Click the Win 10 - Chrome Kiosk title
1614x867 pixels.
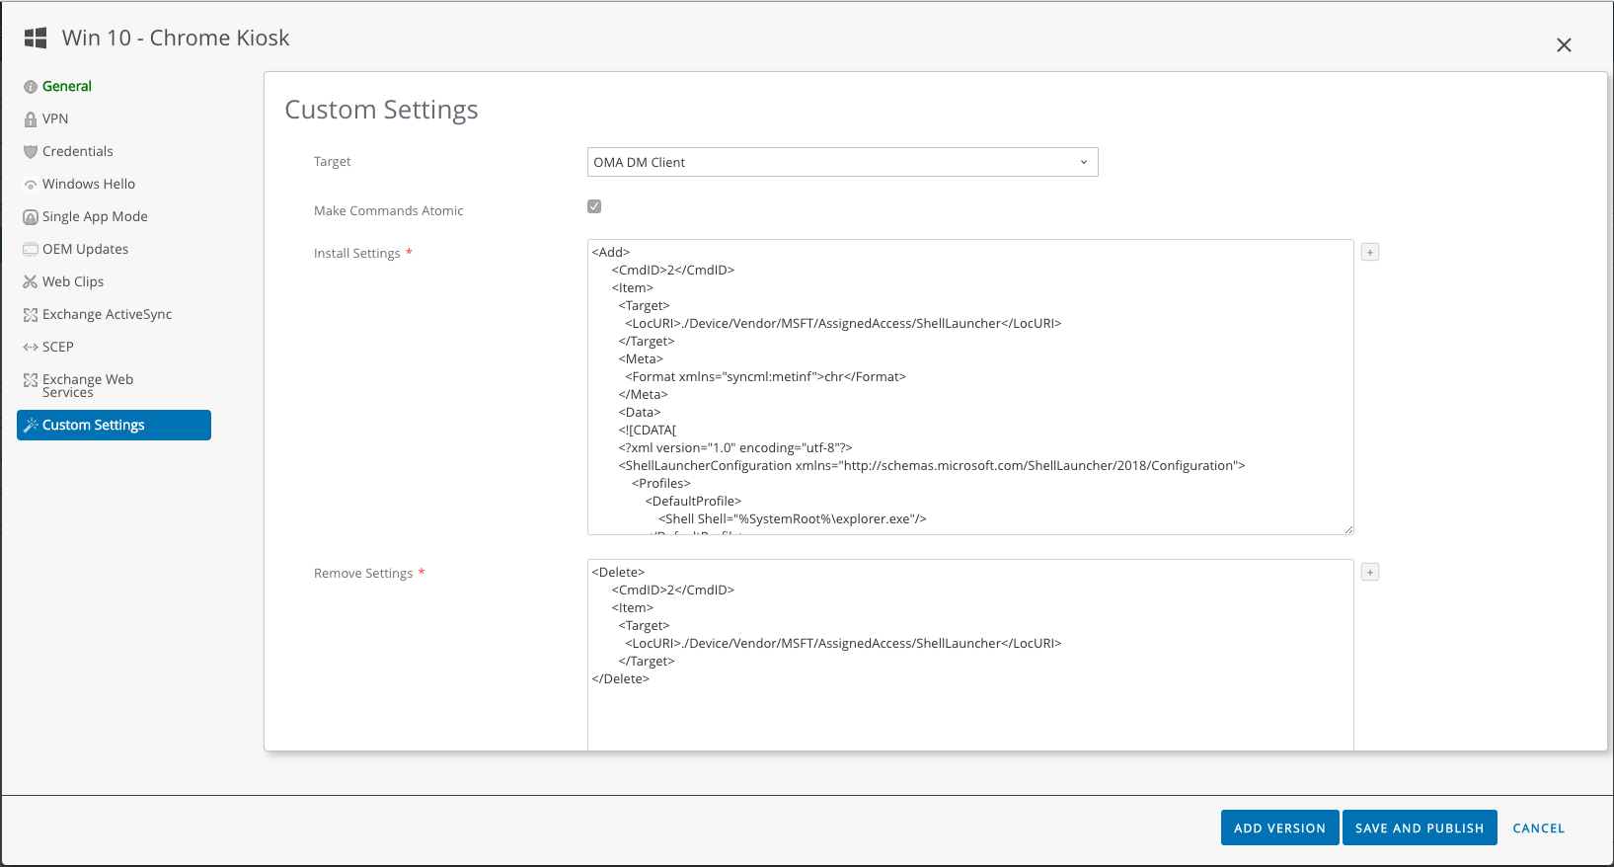pos(176,38)
